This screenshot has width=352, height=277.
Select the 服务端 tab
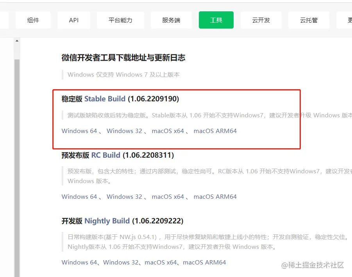point(171,20)
